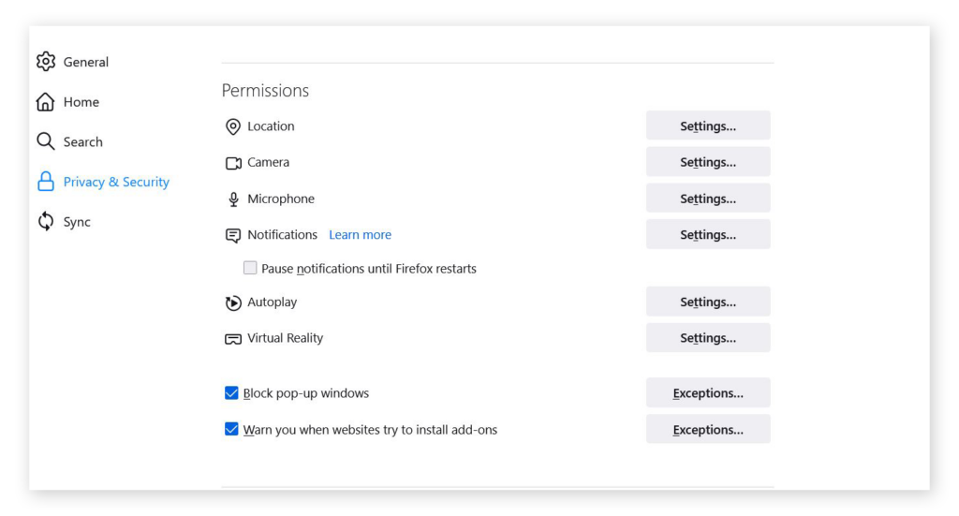This screenshot has width=959, height=516.
Task: Enable Pause notifications until Firefox restarts
Action: point(250,268)
